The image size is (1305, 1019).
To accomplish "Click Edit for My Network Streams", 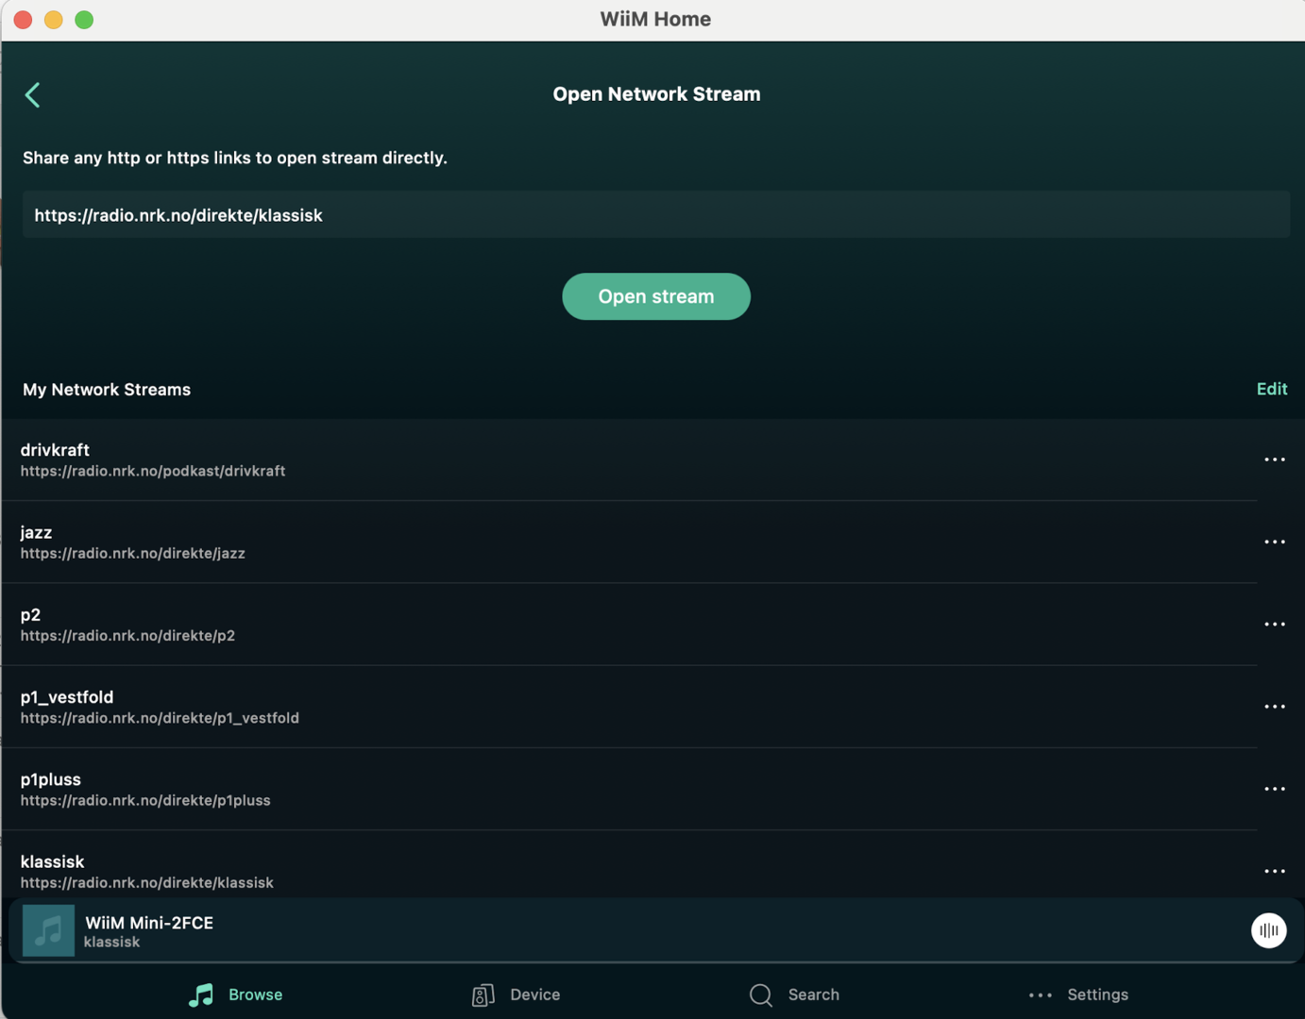I will point(1272,389).
